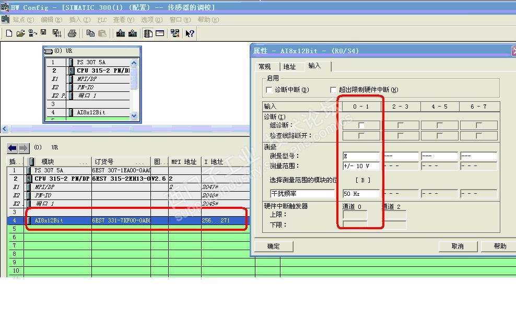Click the 订货号 column header
The image size is (516, 318).
[x=121, y=162]
